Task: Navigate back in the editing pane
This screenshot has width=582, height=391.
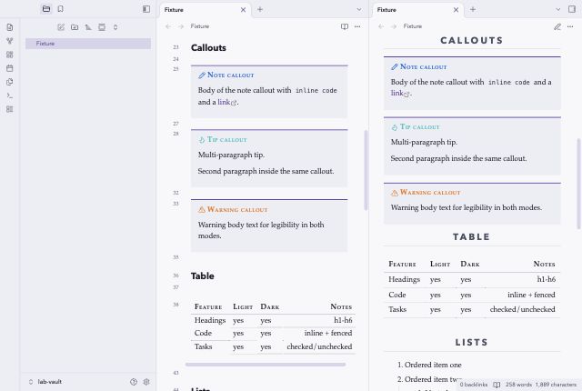Action: [x=168, y=26]
